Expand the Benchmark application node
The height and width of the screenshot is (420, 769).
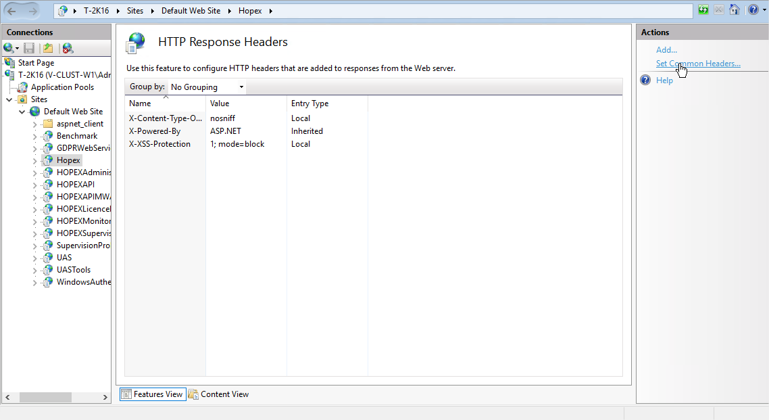coord(35,136)
